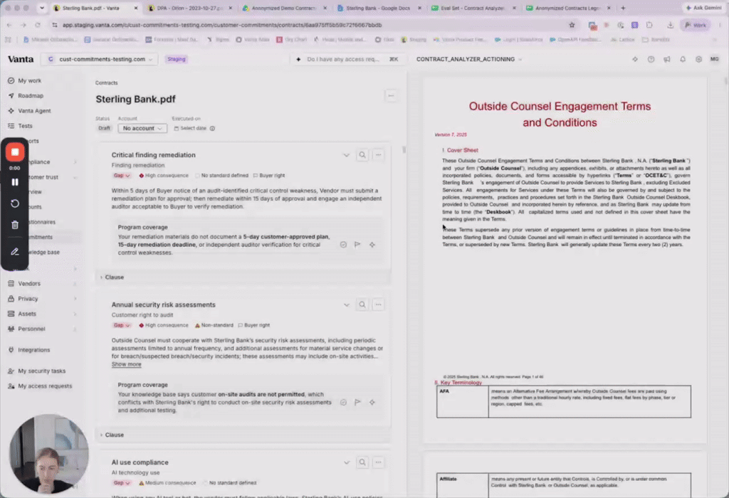Open the recording's pencil drawing tool
729x498 pixels.
click(15, 252)
